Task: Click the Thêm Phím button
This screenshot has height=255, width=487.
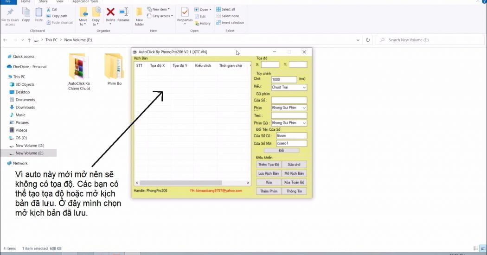Action: point(269,191)
